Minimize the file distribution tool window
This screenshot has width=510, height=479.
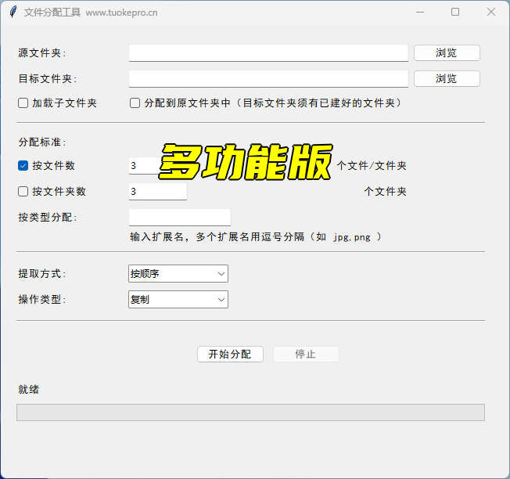pos(419,12)
